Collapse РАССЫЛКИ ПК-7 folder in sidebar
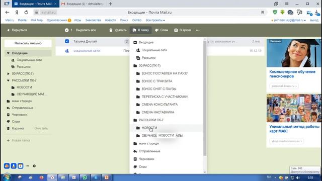Image resolution: width=322 pixels, height=181 pixels. pyautogui.click(x=8, y=80)
